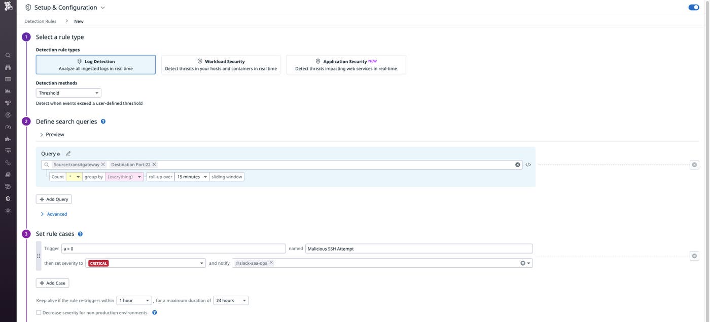This screenshot has width=710, height=322.
Task: Open the Threshold detection methods dropdown
Action: point(68,91)
